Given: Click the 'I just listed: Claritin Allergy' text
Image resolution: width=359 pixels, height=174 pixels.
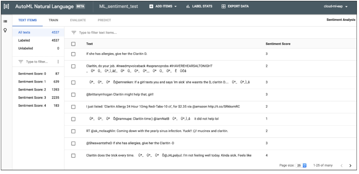Looking at the screenshot, I should pyautogui.click(x=163, y=107).
